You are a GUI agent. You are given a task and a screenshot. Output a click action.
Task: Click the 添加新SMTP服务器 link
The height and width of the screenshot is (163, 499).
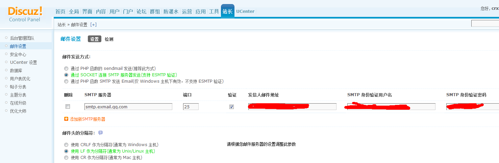88,119
